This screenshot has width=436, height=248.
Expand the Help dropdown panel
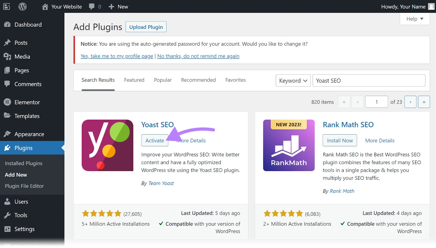tap(414, 19)
